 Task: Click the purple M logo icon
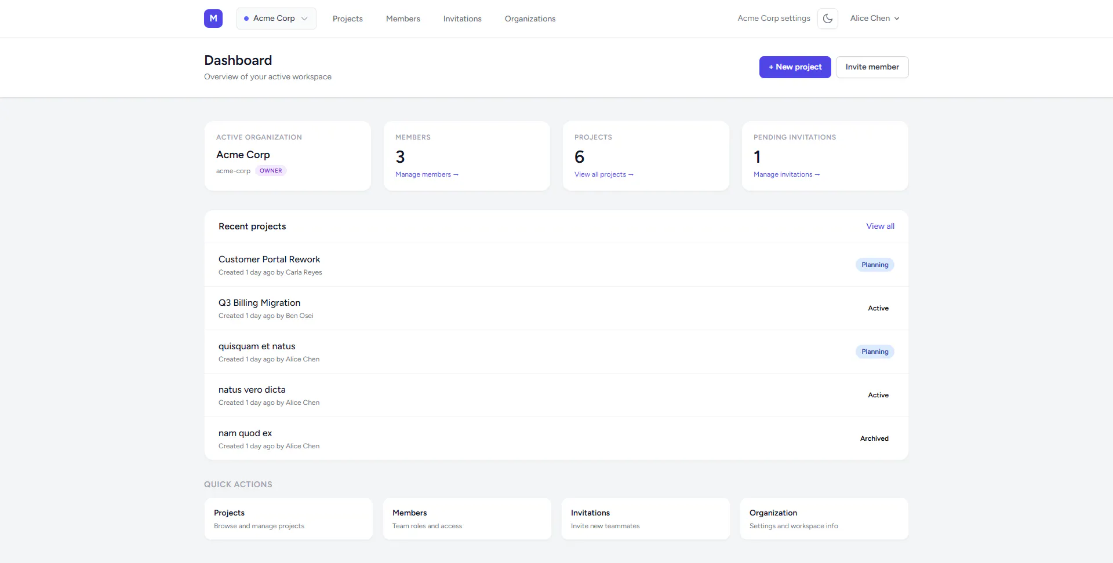[x=213, y=19]
